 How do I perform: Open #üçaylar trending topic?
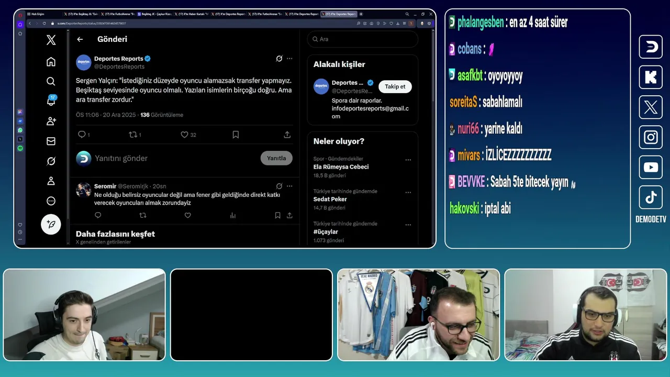[326, 232]
